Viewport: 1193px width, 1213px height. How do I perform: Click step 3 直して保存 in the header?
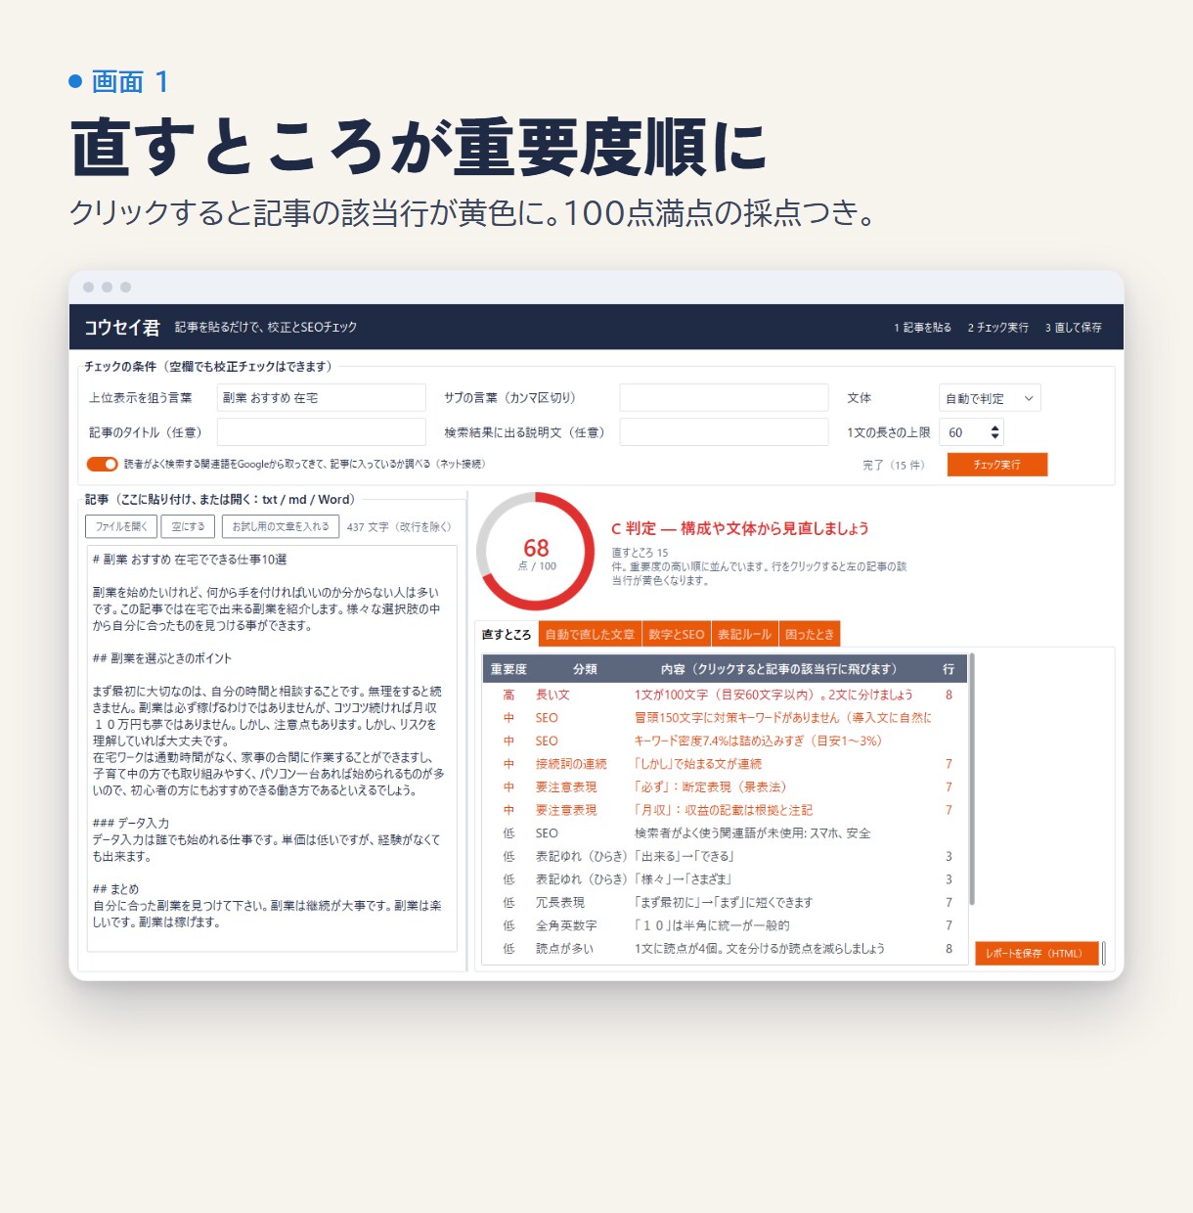(1073, 328)
